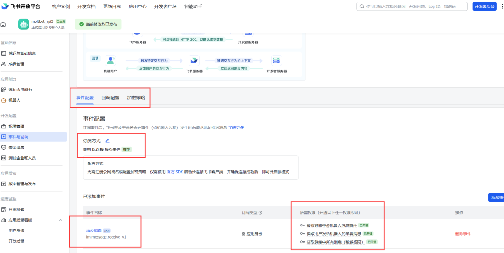
Task: Switch to the 事件配置 tab
Action: click(x=84, y=98)
